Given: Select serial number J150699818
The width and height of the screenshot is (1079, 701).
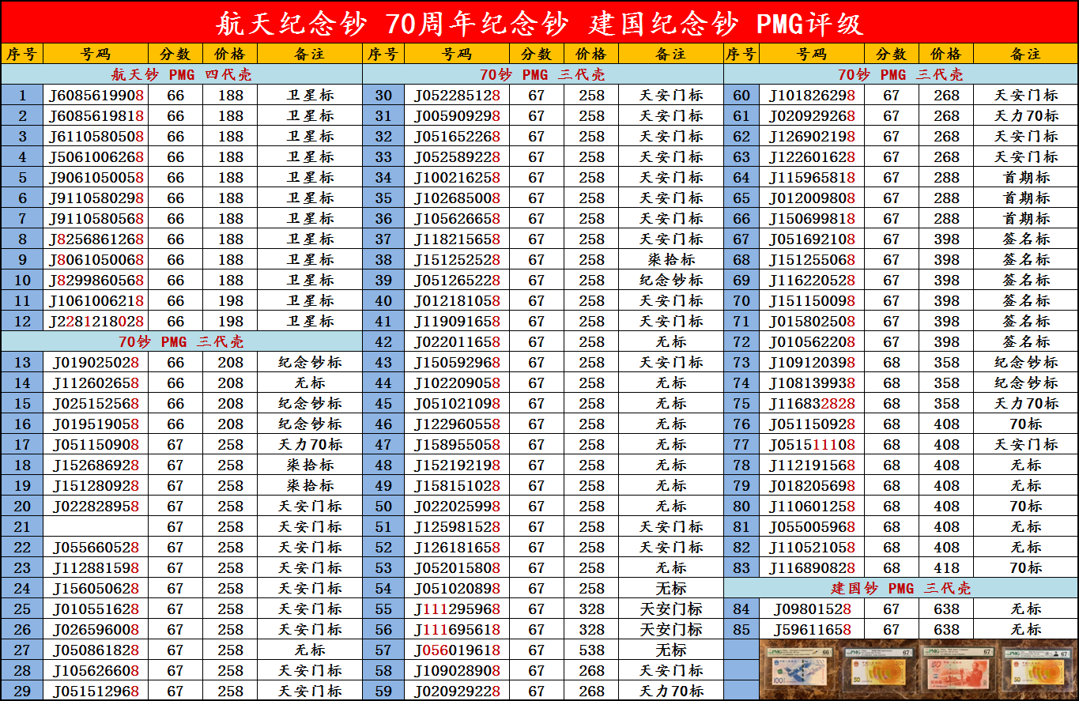Looking at the screenshot, I should [813, 218].
